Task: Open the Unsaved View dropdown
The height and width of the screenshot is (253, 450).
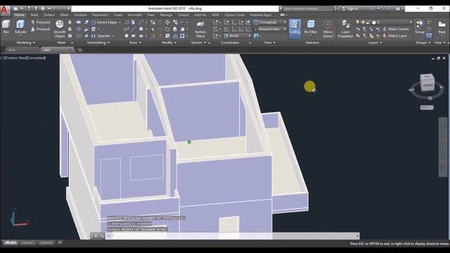Action: click(270, 29)
